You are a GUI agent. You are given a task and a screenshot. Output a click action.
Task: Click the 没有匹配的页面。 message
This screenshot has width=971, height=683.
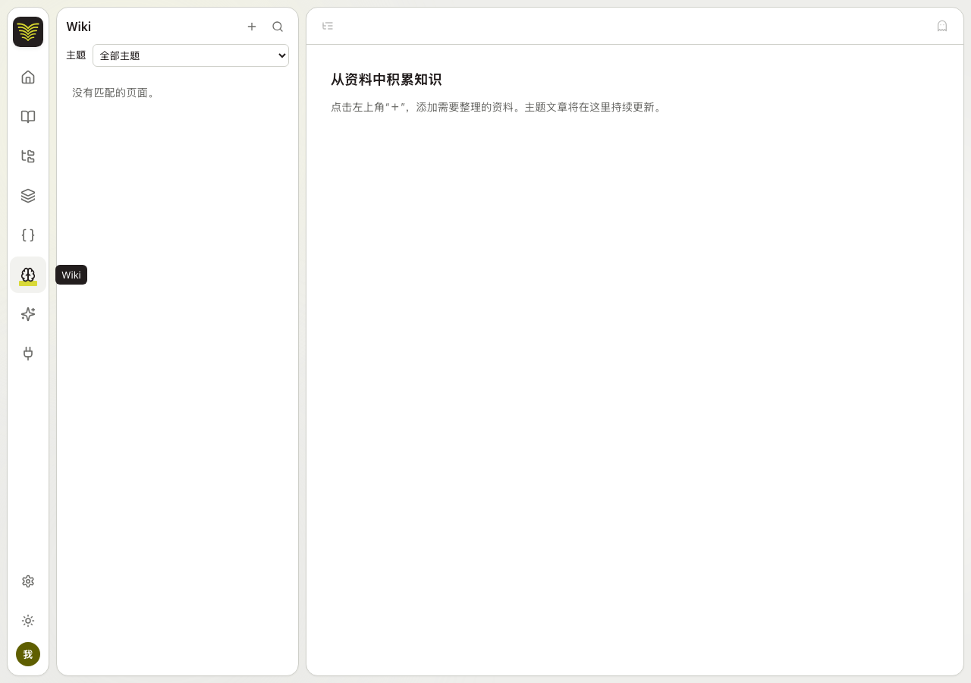pos(115,93)
